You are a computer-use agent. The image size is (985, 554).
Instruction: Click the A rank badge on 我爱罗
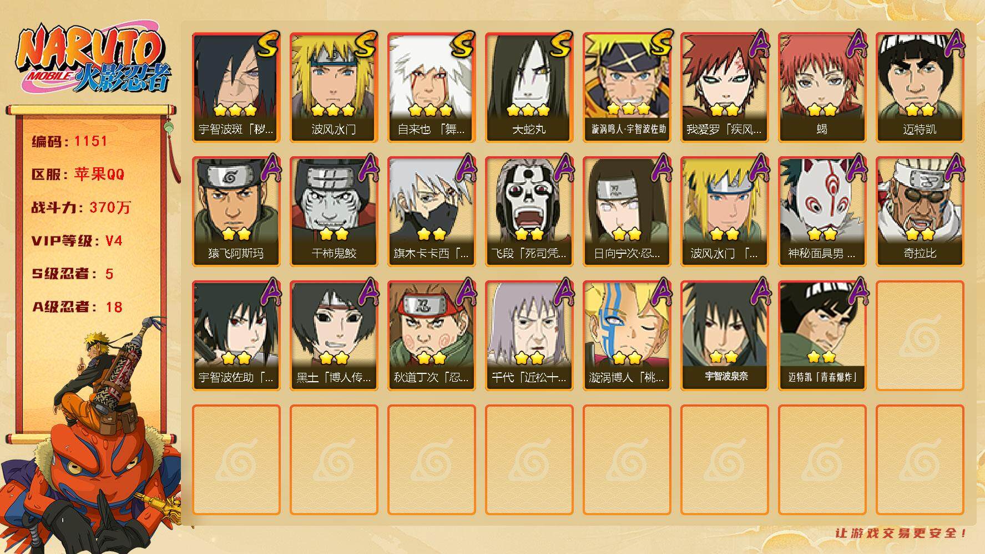758,43
